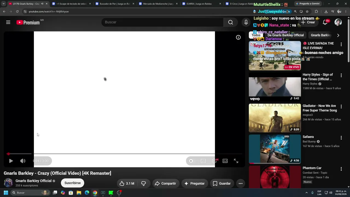Mute the video volume

point(23,161)
